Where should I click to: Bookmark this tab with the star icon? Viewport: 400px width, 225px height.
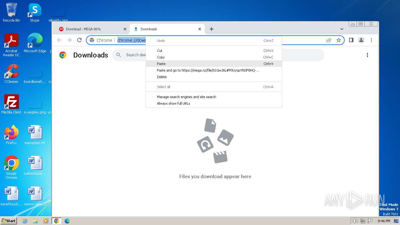(x=338, y=40)
